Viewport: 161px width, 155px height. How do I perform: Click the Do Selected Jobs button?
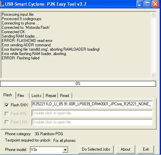96,149
